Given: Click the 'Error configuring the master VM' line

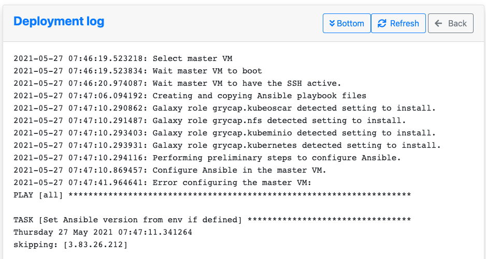Looking at the screenshot, I should coord(162,182).
